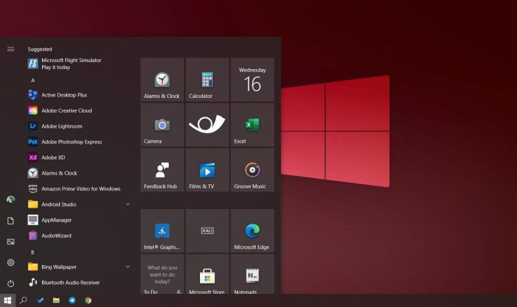The height and width of the screenshot is (307, 517).
Task: Launch Adobe Photoshop Express from list
Action: click(x=79, y=142)
